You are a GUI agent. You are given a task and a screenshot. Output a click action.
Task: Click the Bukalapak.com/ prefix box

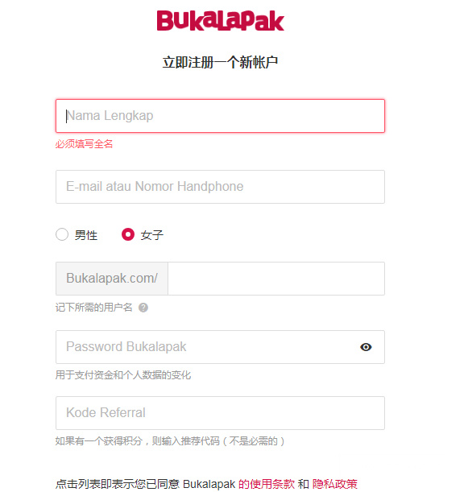pos(112,279)
